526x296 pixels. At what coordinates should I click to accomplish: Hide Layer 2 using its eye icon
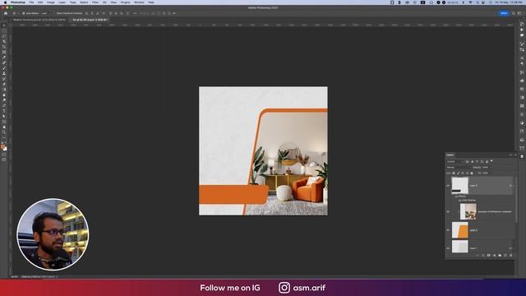click(x=448, y=230)
